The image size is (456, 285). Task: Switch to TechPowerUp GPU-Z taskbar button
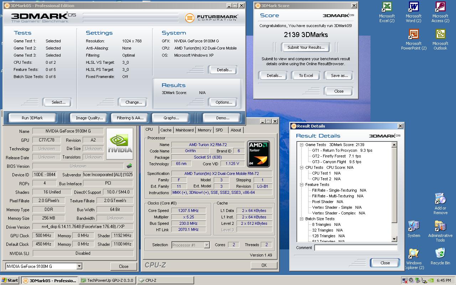(107, 280)
